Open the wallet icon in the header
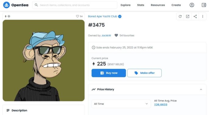This screenshot has height=115, width=209. (x=204, y=5)
